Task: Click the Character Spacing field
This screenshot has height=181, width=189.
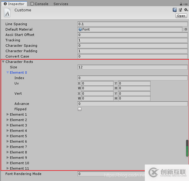Action: tap(133, 46)
